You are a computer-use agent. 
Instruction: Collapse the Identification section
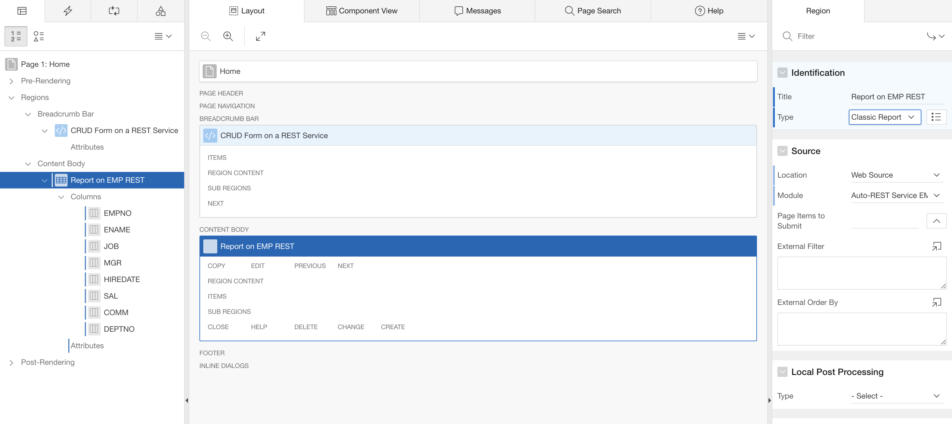pos(782,73)
